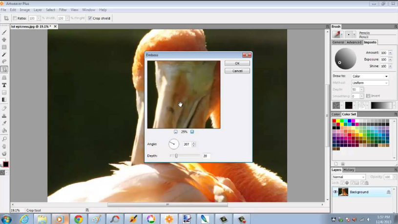Image resolution: width=398 pixels, height=224 pixels.
Task: Switch to the Advanced brush tab
Action: 354,42
